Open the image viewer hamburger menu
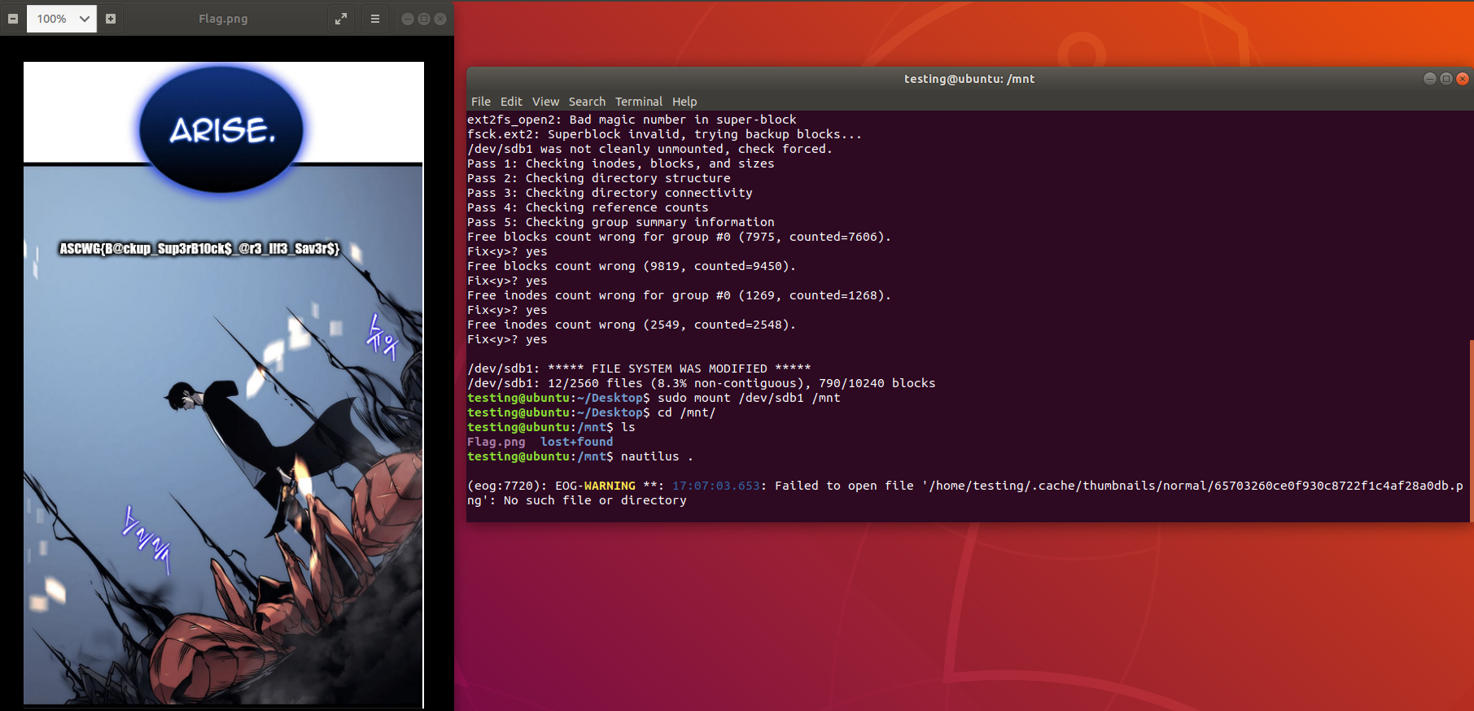Viewport: 1474px width, 711px height. (x=375, y=19)
